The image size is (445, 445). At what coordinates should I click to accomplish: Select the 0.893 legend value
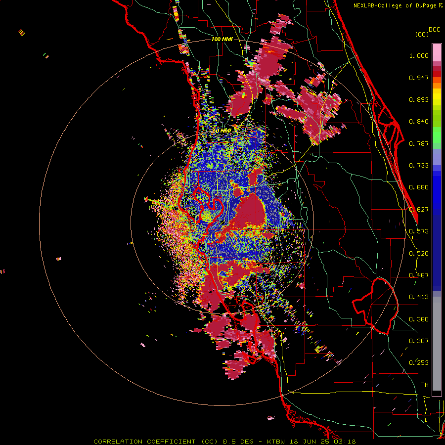(419, 99)
